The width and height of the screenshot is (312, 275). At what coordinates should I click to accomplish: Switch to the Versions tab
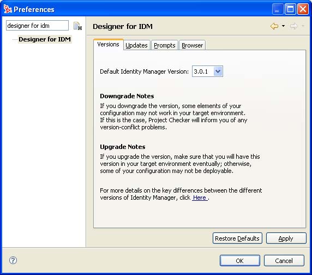click(x=108, y=44)
